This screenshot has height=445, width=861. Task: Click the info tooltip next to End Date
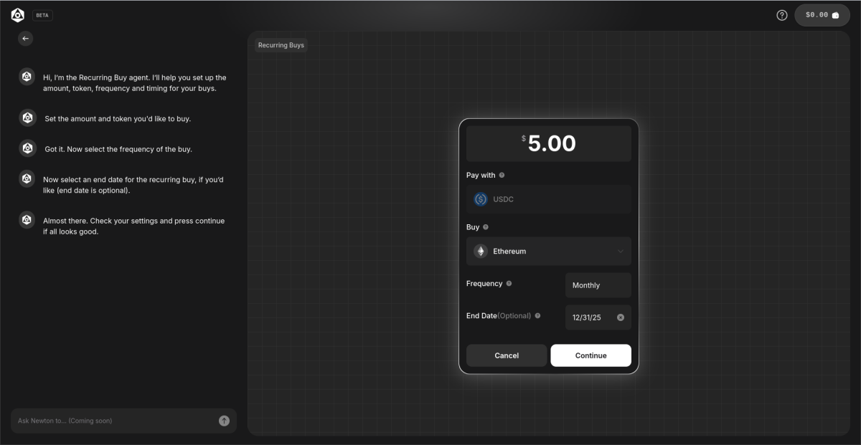[x=537, y=315]
